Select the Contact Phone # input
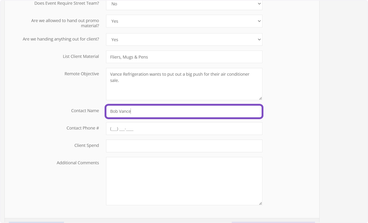Viewport: 368px width, 223px height. [184, 129]
